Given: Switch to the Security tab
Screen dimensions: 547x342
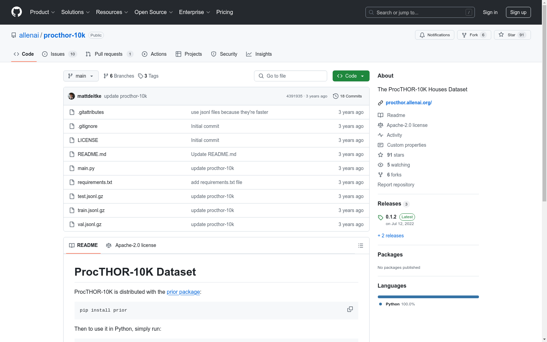Looking at the screenshot, I should tap(224, 54).
